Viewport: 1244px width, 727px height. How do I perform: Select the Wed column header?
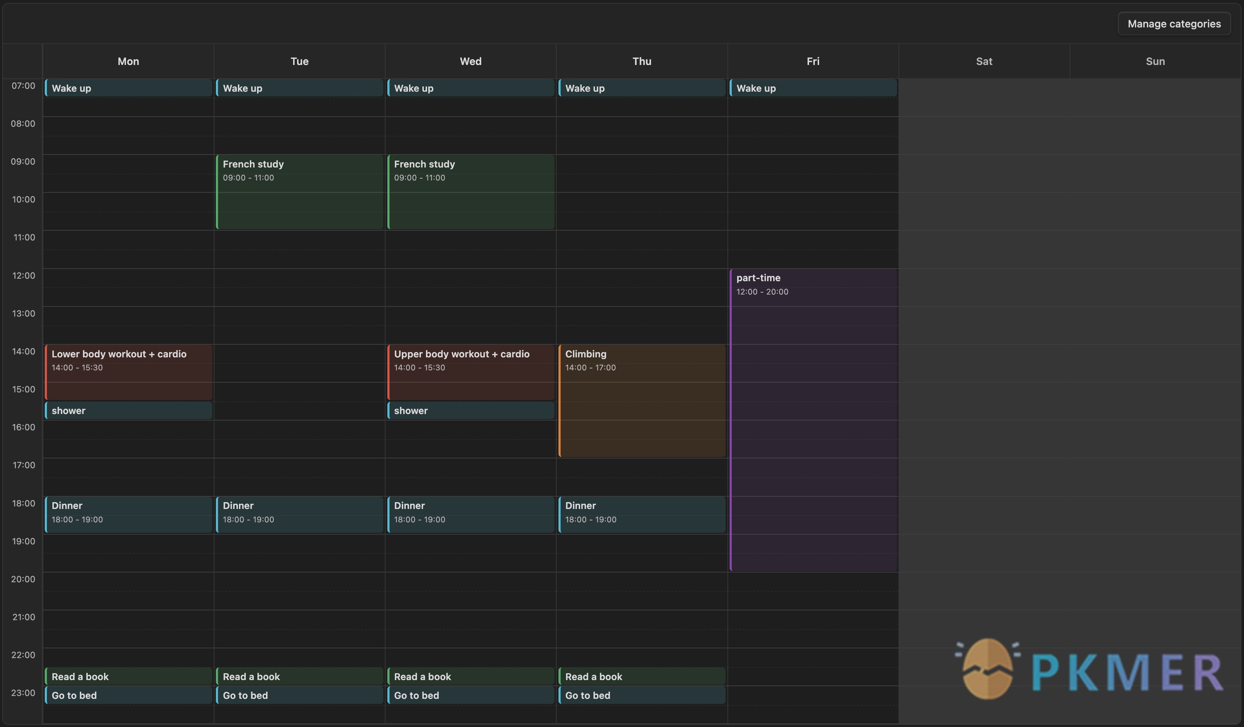[470, 61]
